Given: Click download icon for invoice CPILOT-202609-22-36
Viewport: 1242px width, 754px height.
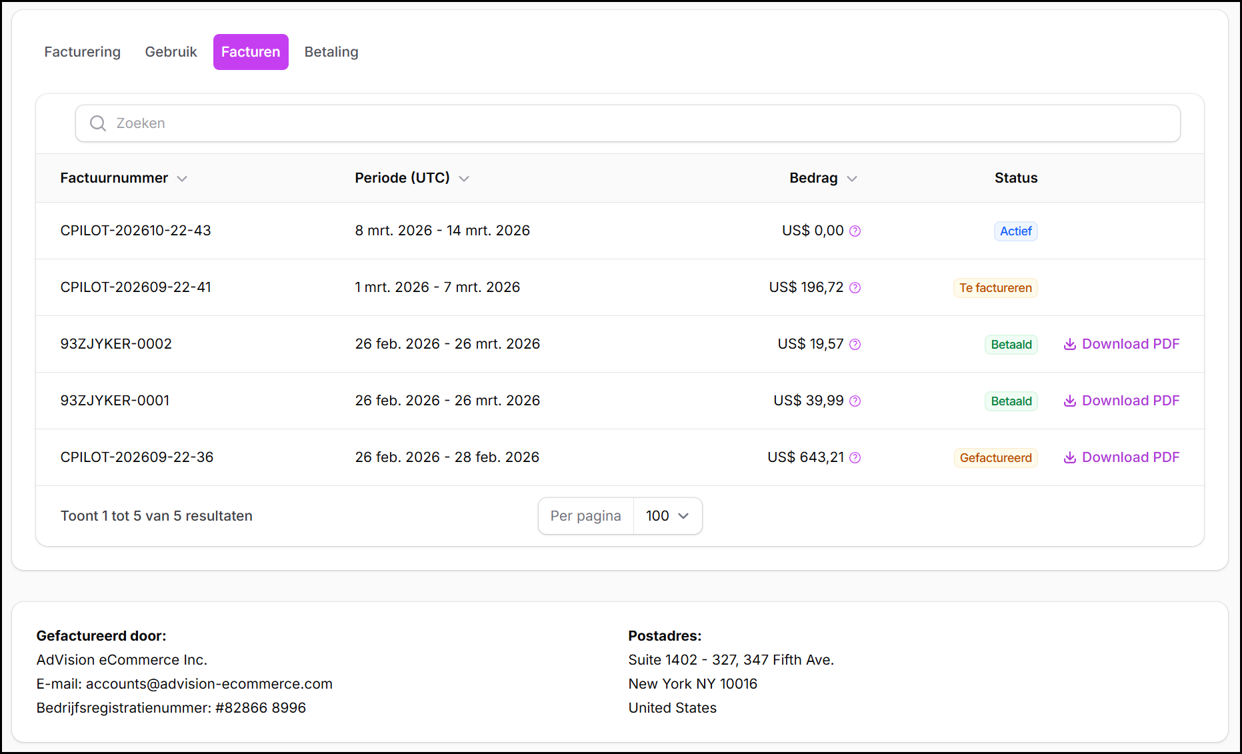Looking at the screenshot, I should pyautogui.click(x=1069, y=458).
